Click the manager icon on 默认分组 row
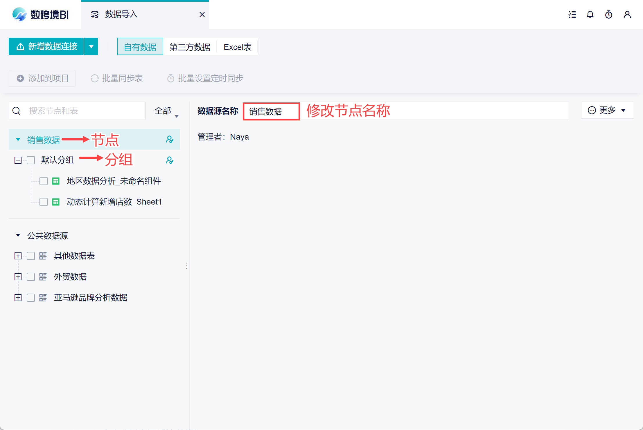 click(x=170, y=160)
